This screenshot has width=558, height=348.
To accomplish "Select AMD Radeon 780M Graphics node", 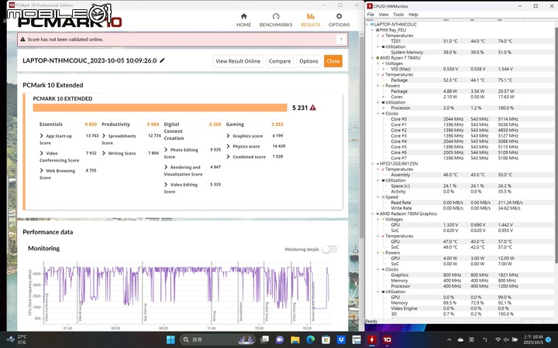I will point(408,213).
